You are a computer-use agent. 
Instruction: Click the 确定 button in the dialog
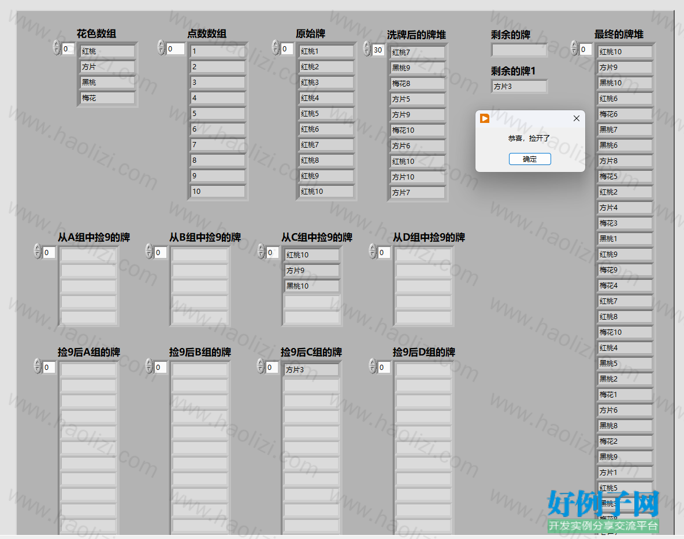(x=530, y=159)
